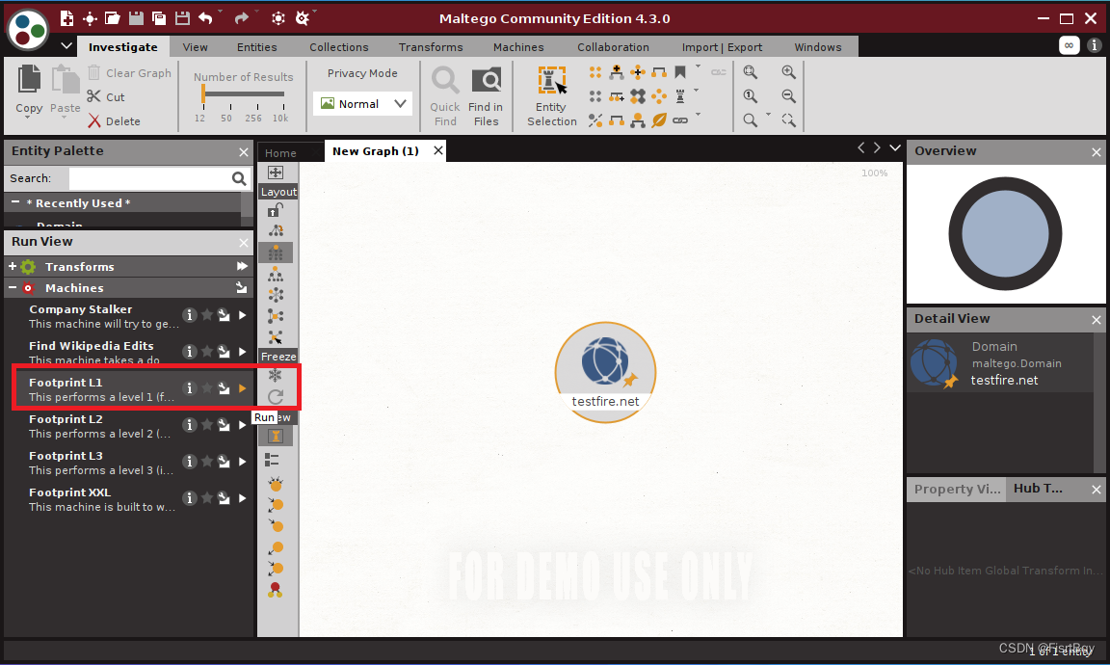Open the Collections ribbon tab
Image resolution: width=1110 pixels, height=665 pixels.
(338, 46)
